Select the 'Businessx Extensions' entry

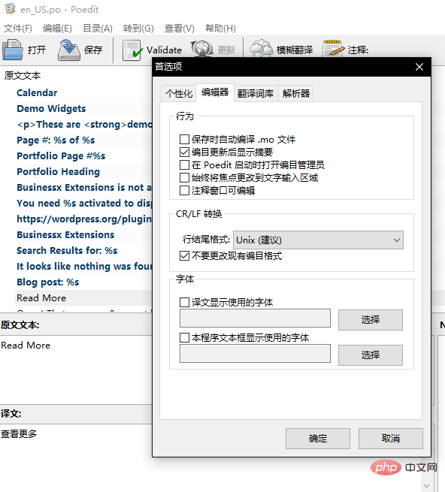[x=65, y=234]
